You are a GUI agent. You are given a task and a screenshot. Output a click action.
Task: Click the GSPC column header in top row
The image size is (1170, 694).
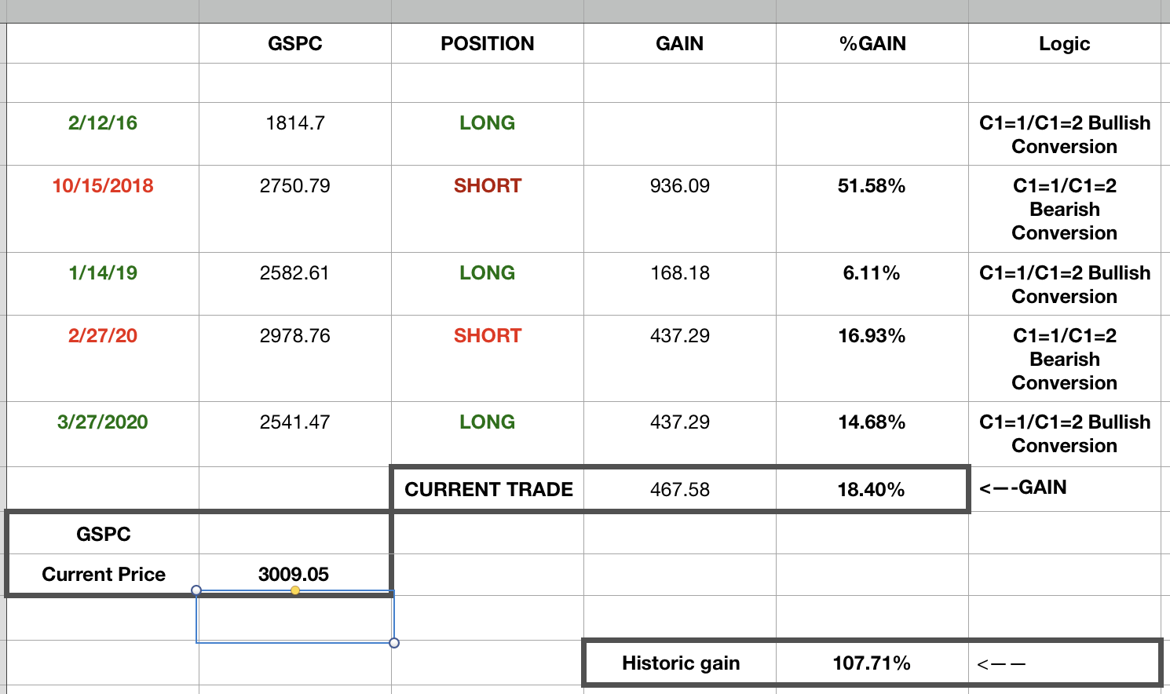point(294,44)
